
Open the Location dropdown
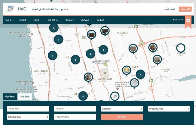122,109
